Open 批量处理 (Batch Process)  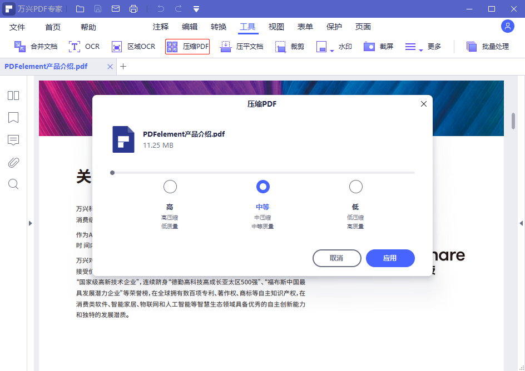(x=488, y=47)
